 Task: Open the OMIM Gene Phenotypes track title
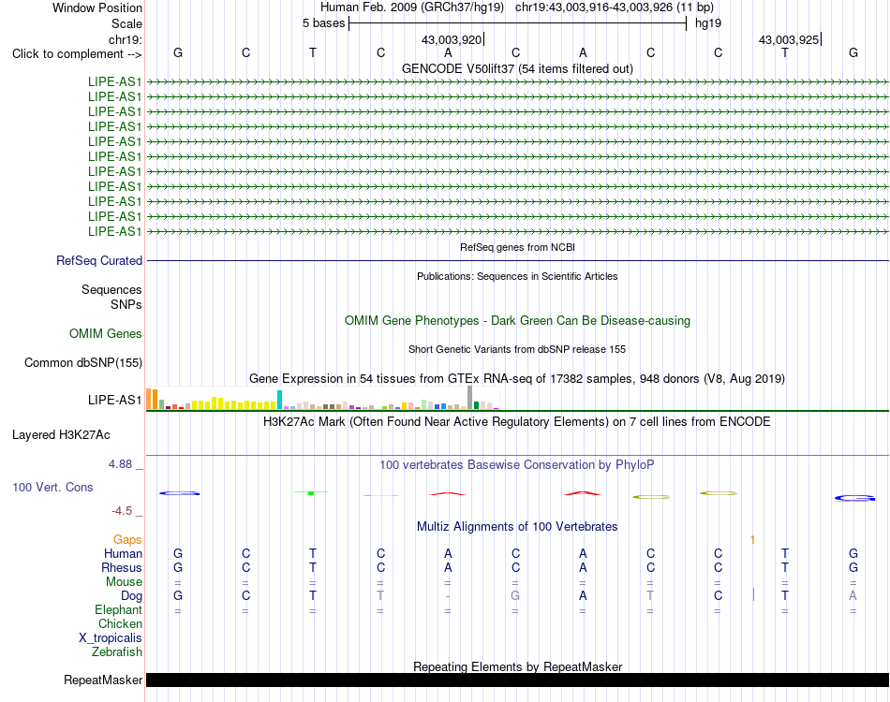pyautogui.click(x=517, y=320)
